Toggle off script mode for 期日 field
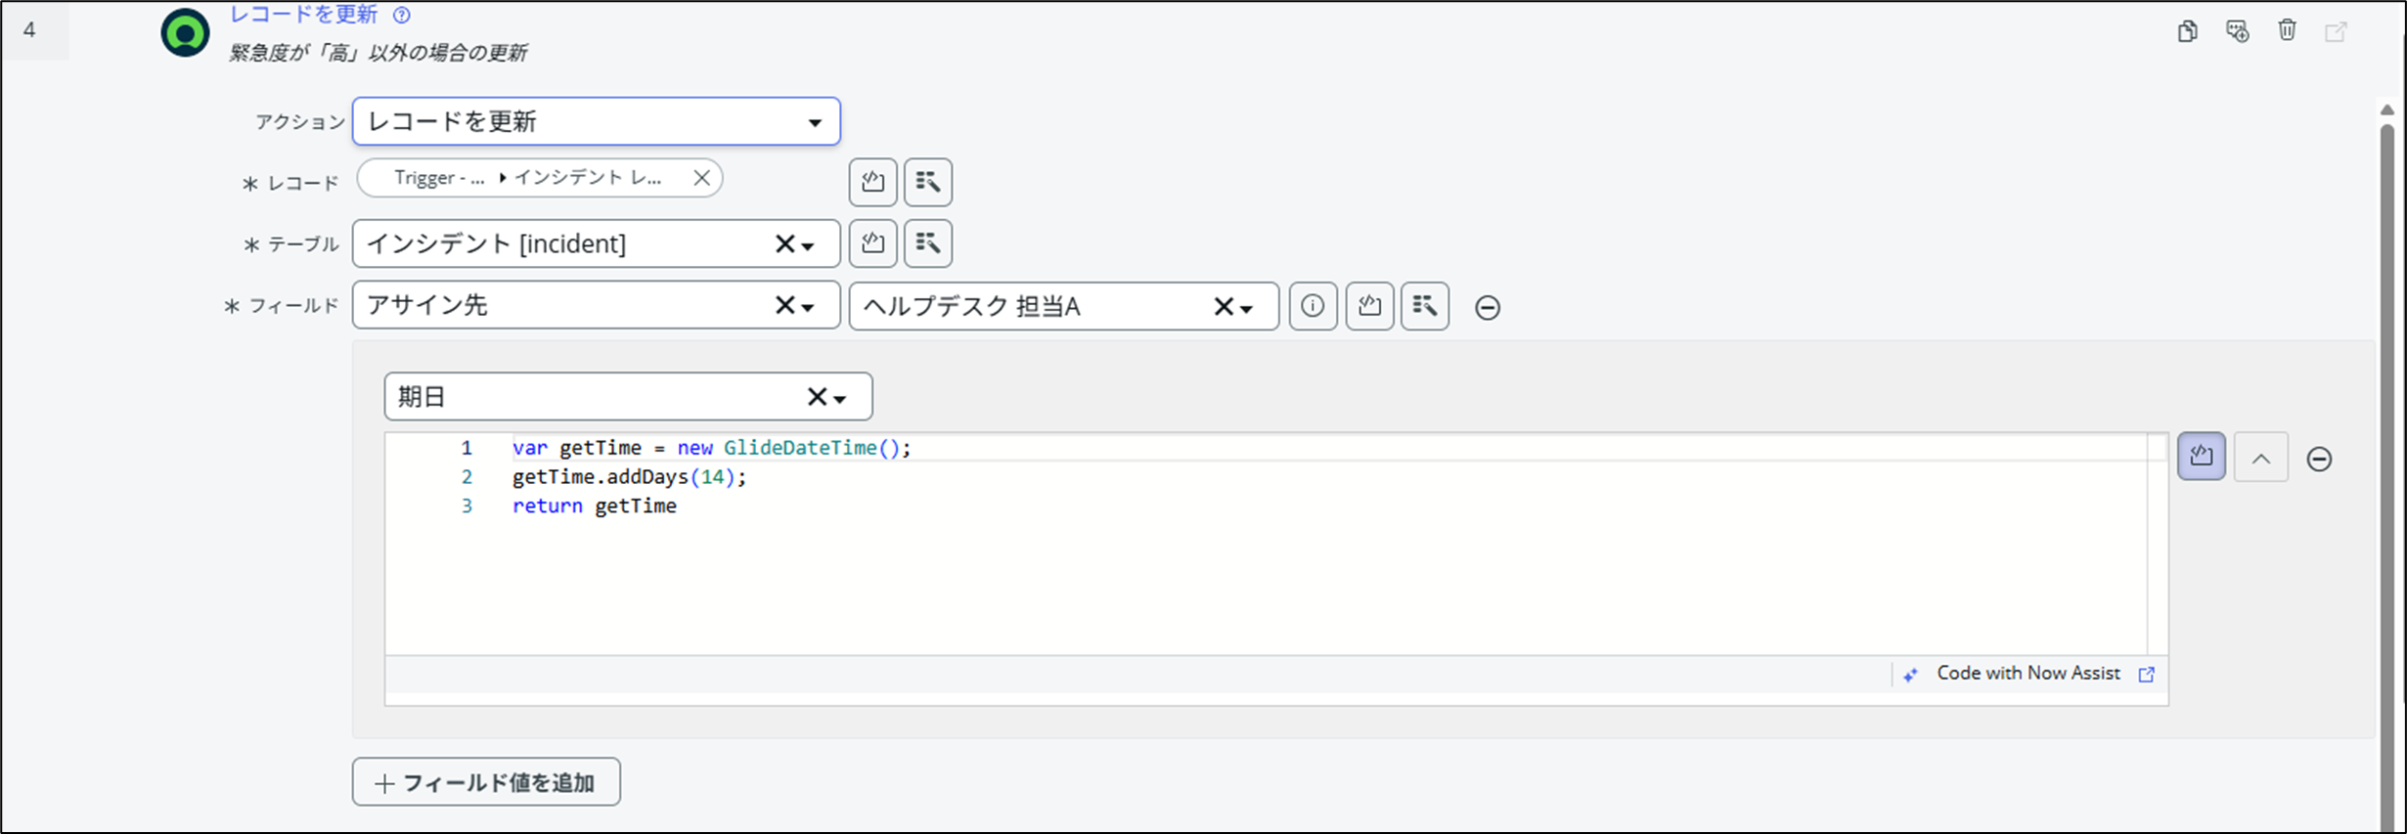This screenshot has height=834, width=2407. point(2201,457)
